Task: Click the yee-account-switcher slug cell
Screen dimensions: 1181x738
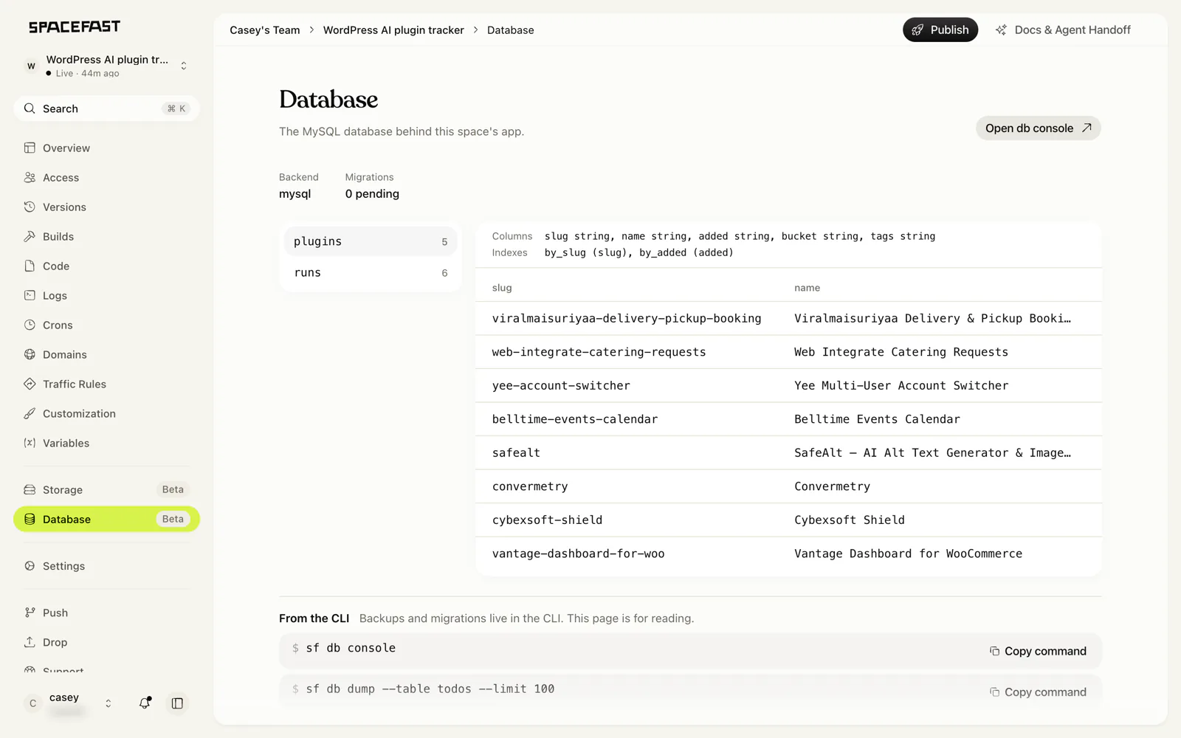Action: [561, 385]
